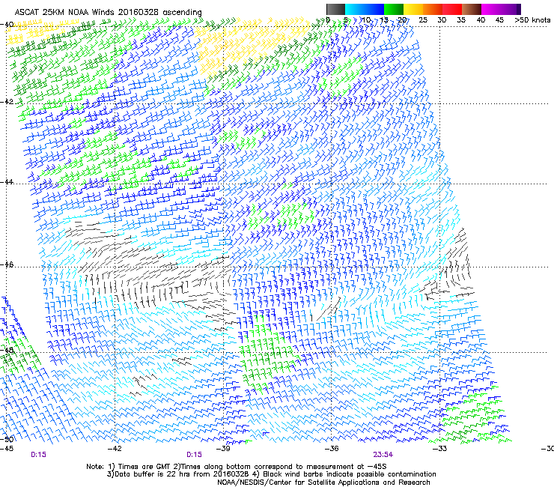The width and height of the screenshot is (554, 487).
Task: Click the 'NOAA/NESDIS/Center for Satellite Applications and Research' credit
Action: pos(323,483)
